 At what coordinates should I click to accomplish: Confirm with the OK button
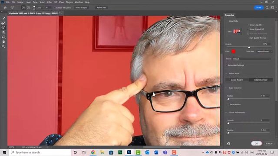pyautogui.click(x=256, y=143)
